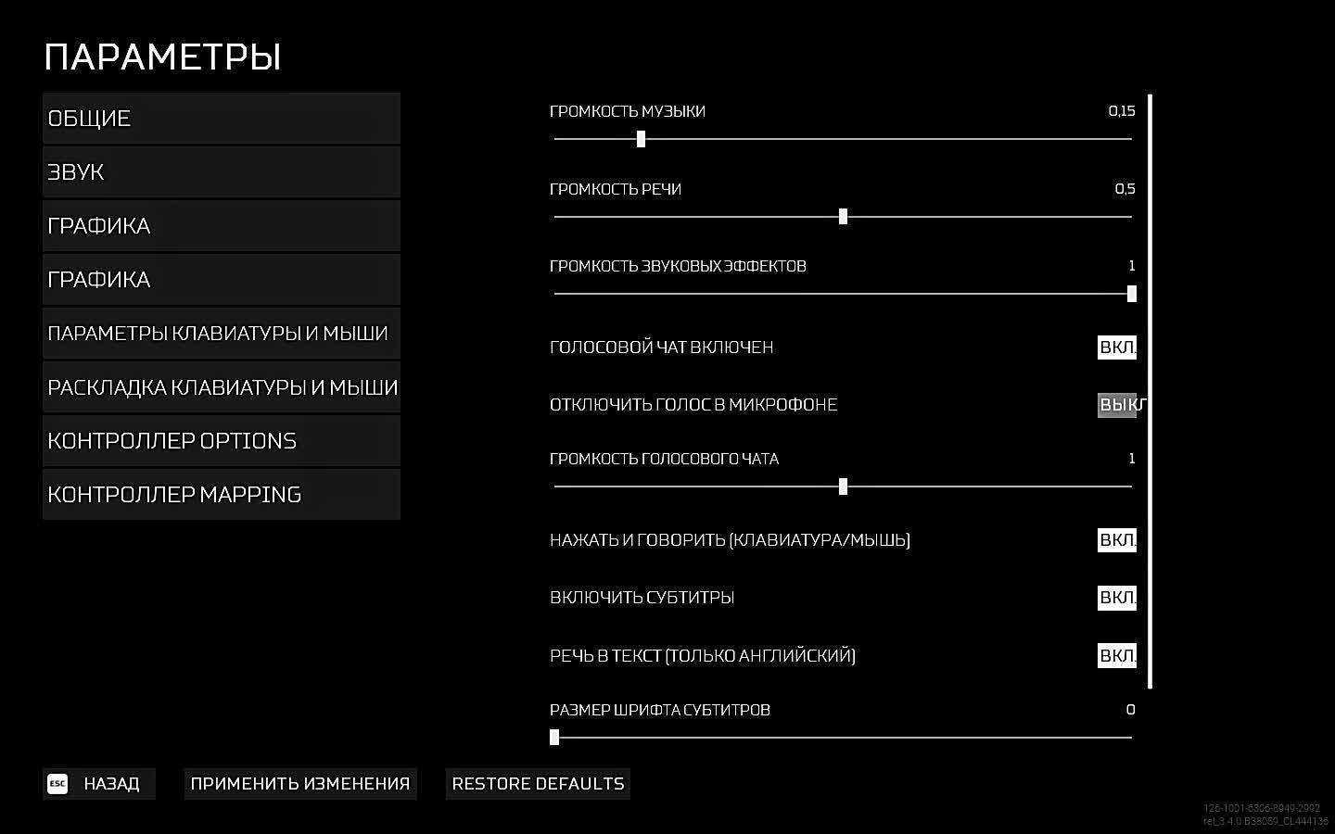1335x834 pixels.
Task: Toggle ОТКЛЮЧИТЬ ГОЛОС В МИКРОФОНЕ switch
Action: [x=1117, y=405]
